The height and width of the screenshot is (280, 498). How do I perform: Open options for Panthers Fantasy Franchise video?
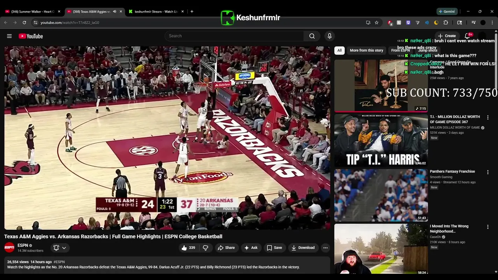488,172
